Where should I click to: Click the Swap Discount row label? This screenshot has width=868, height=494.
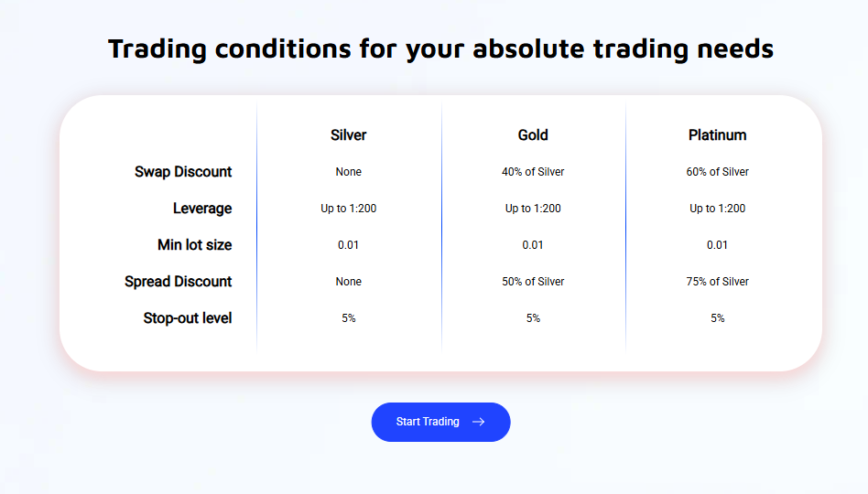coord(183,172)
